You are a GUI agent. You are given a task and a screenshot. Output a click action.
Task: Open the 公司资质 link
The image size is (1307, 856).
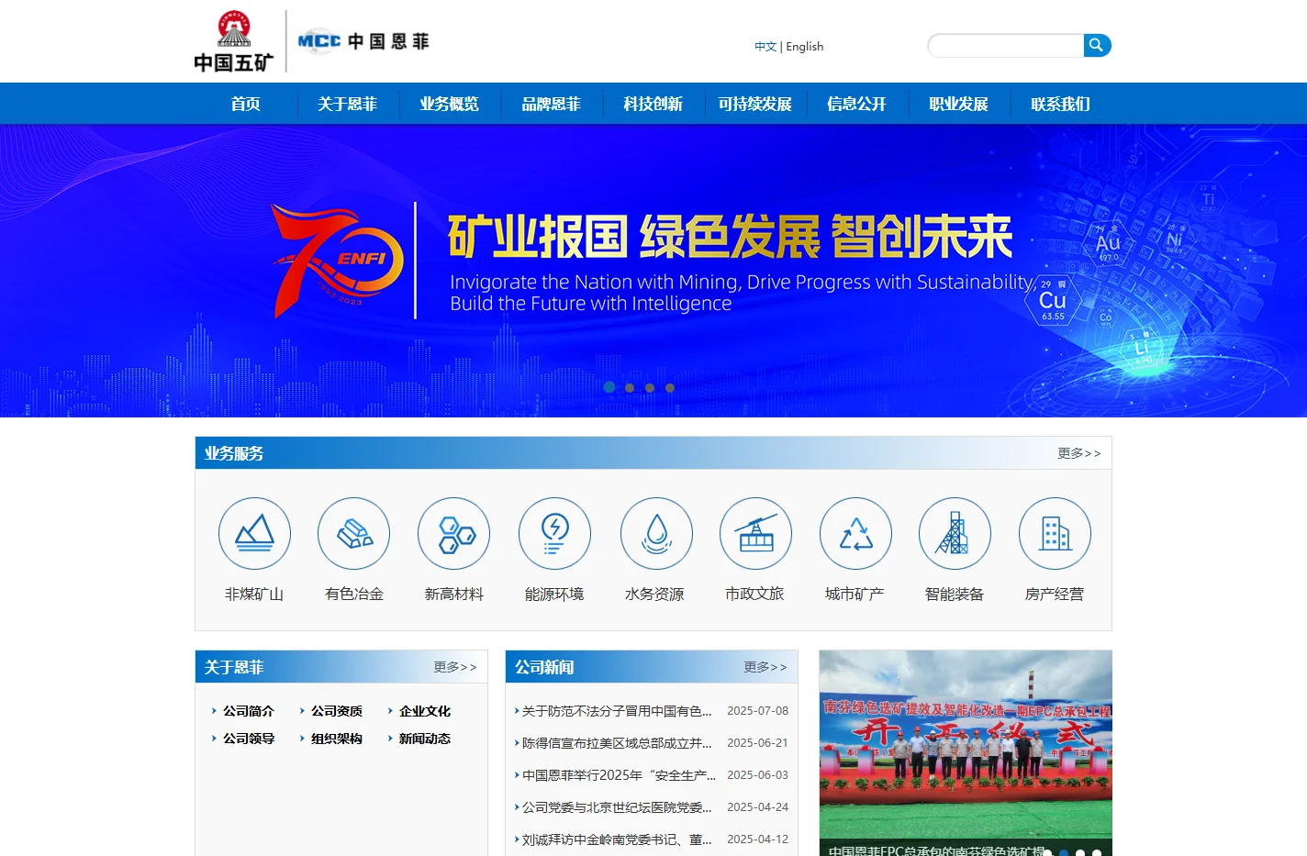336,711
